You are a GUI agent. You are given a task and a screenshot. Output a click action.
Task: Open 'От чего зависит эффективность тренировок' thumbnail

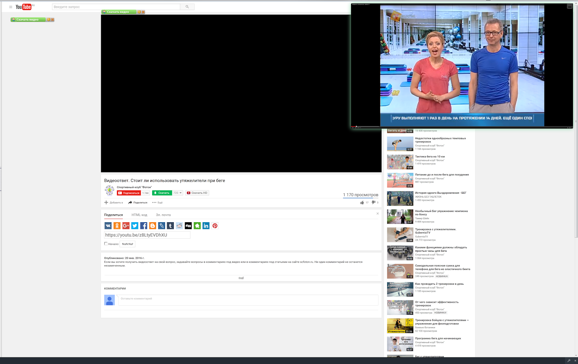point(400,308)
